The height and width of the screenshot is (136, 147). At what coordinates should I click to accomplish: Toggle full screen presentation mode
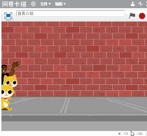click(8, 15)
